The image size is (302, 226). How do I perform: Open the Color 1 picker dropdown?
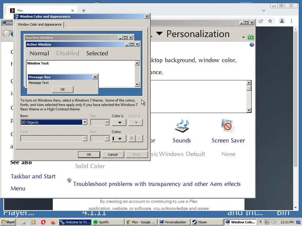(119, 122)
